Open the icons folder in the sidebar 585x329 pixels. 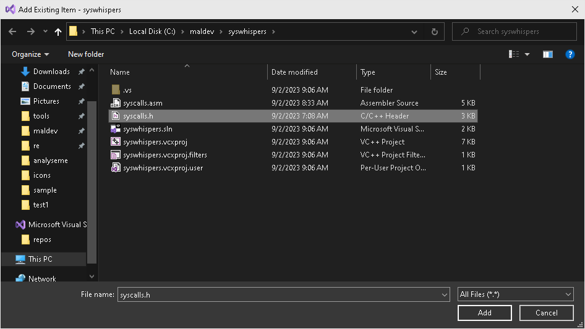[42, 175]
